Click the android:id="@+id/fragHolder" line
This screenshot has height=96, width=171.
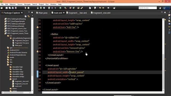[x=62, y=69]
